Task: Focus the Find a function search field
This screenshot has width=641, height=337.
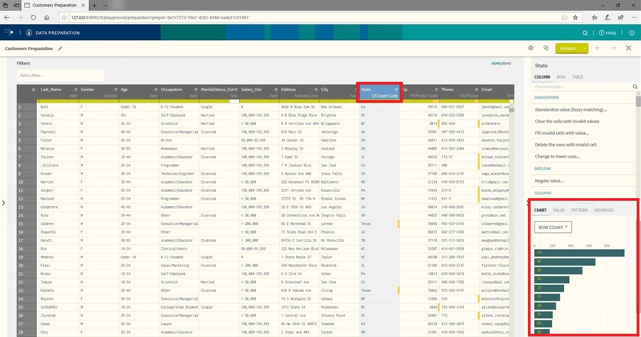Action: [582, 87]
